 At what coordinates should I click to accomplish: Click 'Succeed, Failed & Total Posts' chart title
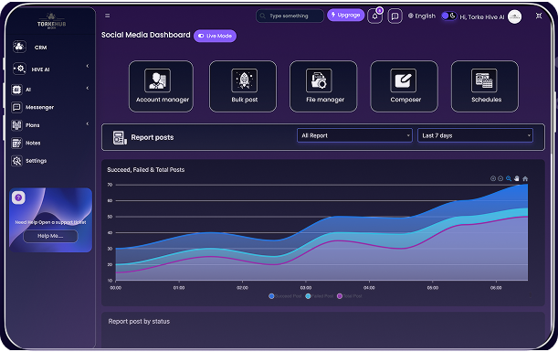pos(145,169)
